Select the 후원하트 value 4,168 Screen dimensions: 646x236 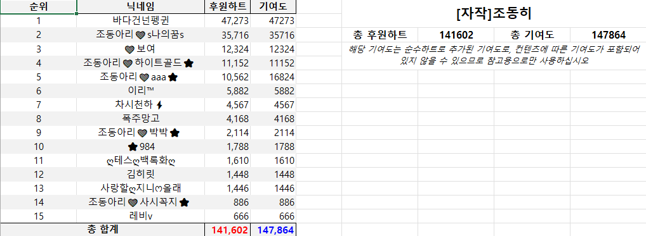click(227, 118)
